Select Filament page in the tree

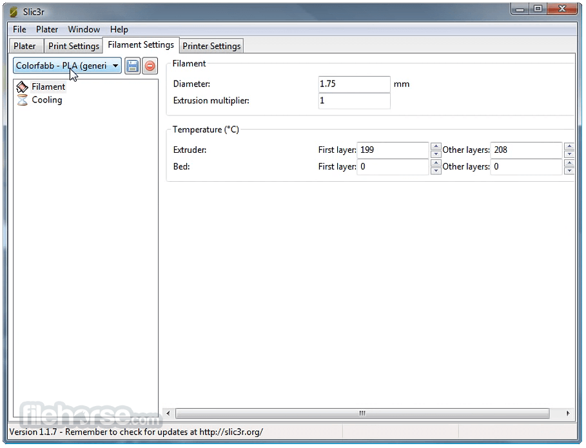click(x=48, y=86)
